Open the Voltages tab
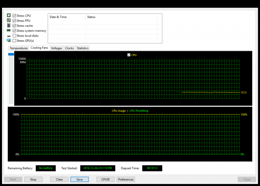This screenshot has width=260, height=186. 56,48
